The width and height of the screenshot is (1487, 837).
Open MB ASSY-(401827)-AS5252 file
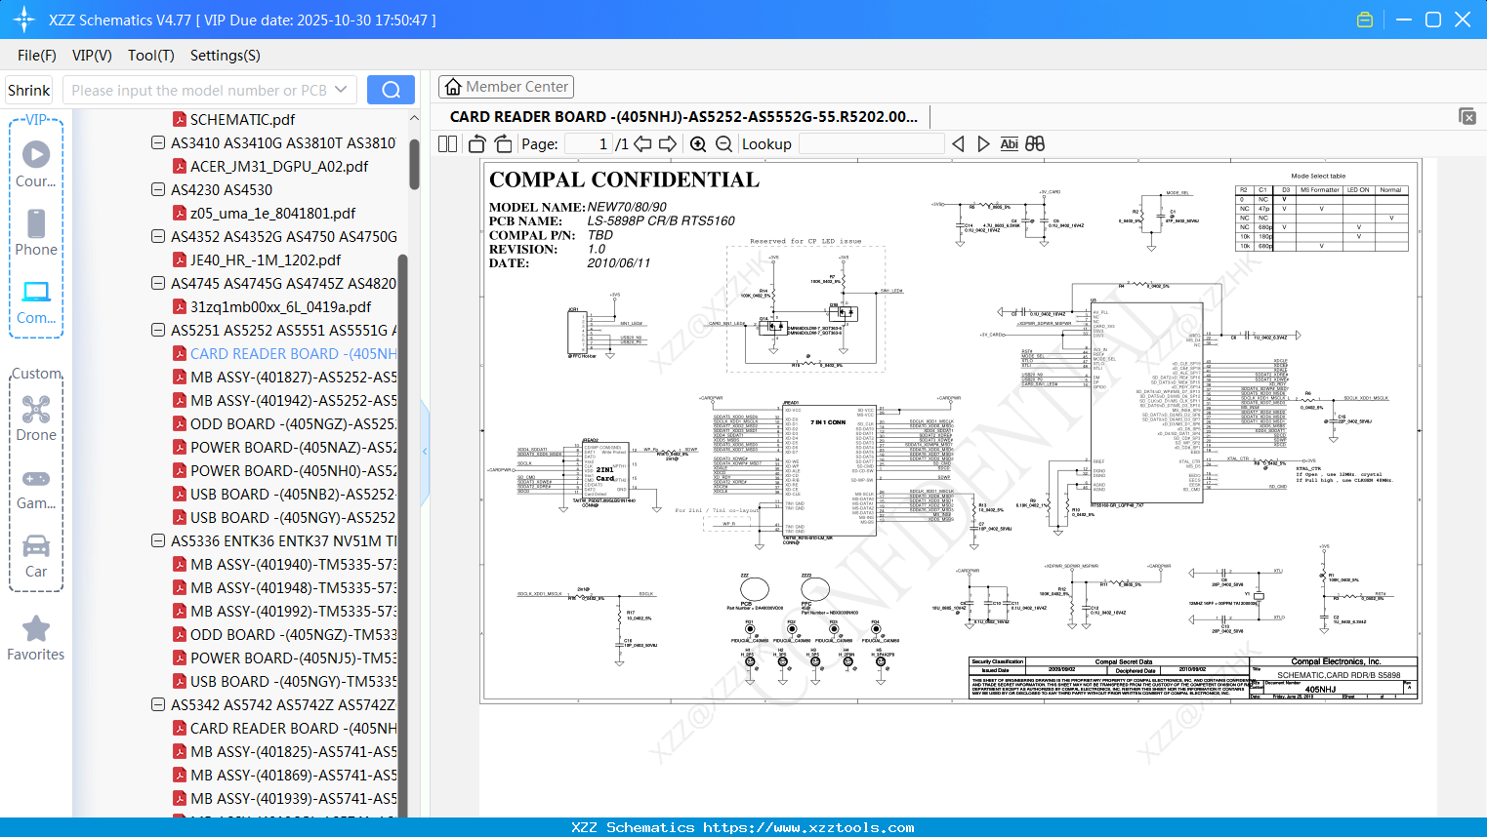pyautogui.click(x=284, y=377)
